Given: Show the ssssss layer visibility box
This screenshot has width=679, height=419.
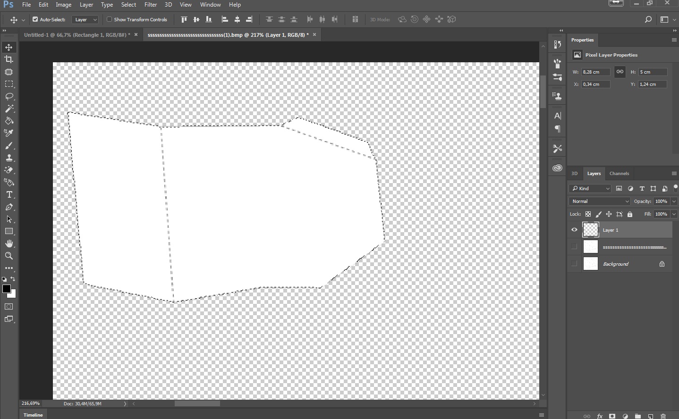Looking at the screenshot, I should click(574, 246).
